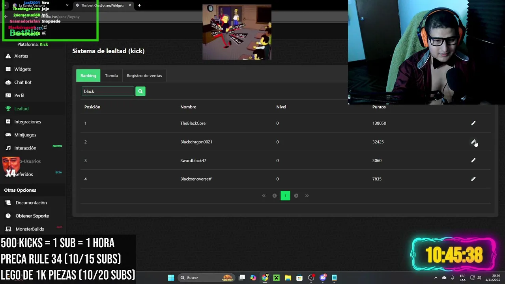Image resolution: width=505 pixels, height=284 pixels.
Task: Click the 32425 points value
Action: click(378, 142)
